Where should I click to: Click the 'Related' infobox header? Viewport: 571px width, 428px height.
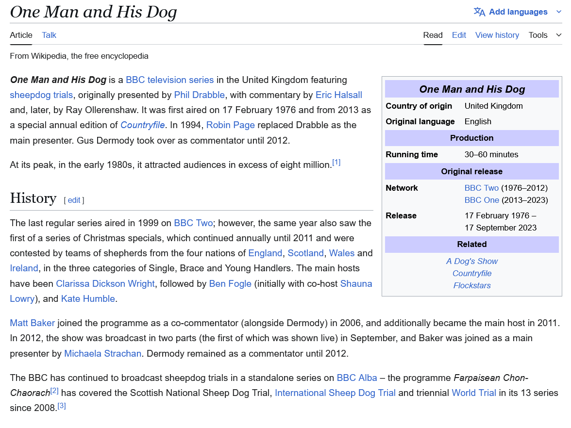point(472,244)
